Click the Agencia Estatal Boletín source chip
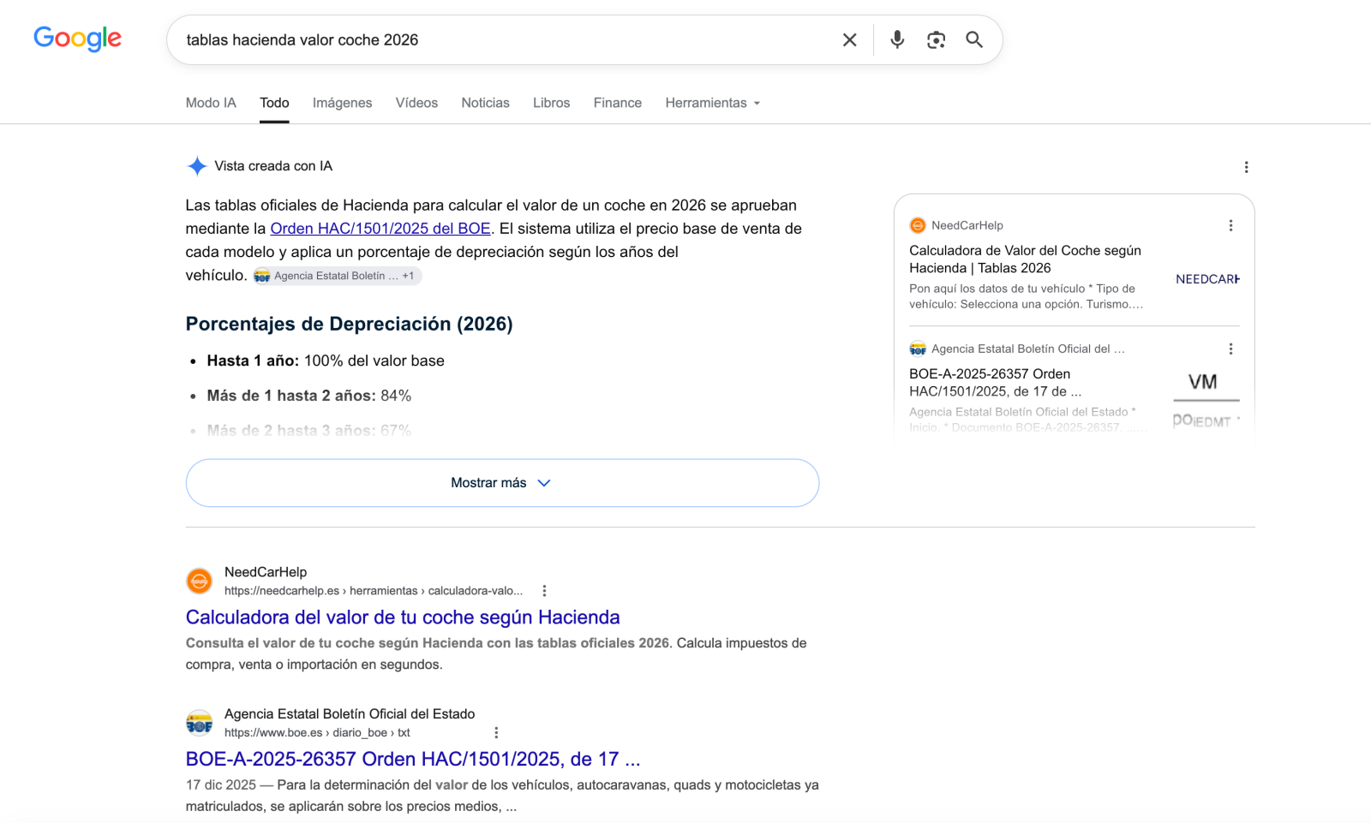Image resolution: width=1371 pixels, height=823 pixels. click(337, 276)
